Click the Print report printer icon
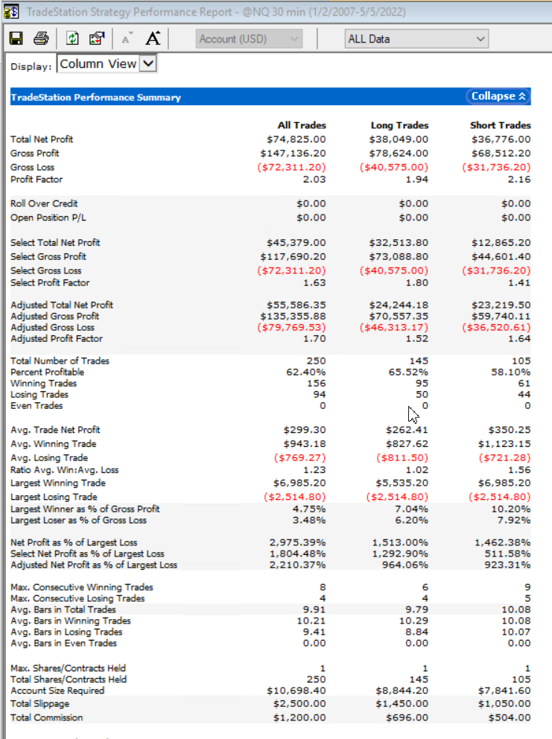Image resolution: width=552 pixels, height=739 pixels. coord(41,39)
